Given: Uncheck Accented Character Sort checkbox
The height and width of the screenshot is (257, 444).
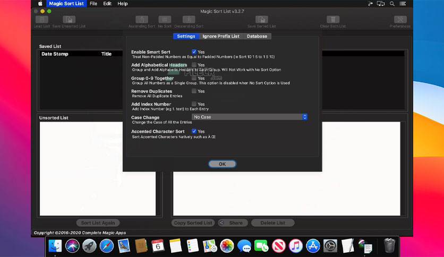Looking at the screenshot, I should tap(194, 131).
